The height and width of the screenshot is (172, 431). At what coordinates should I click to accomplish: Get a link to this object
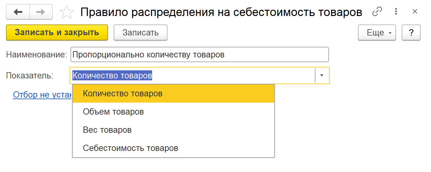tap(377, 12)
